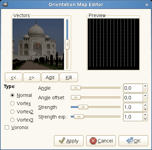This screenshot has height=150, width=152.
Task: Go to previous vector with << button
Action: tap(13, 77)
